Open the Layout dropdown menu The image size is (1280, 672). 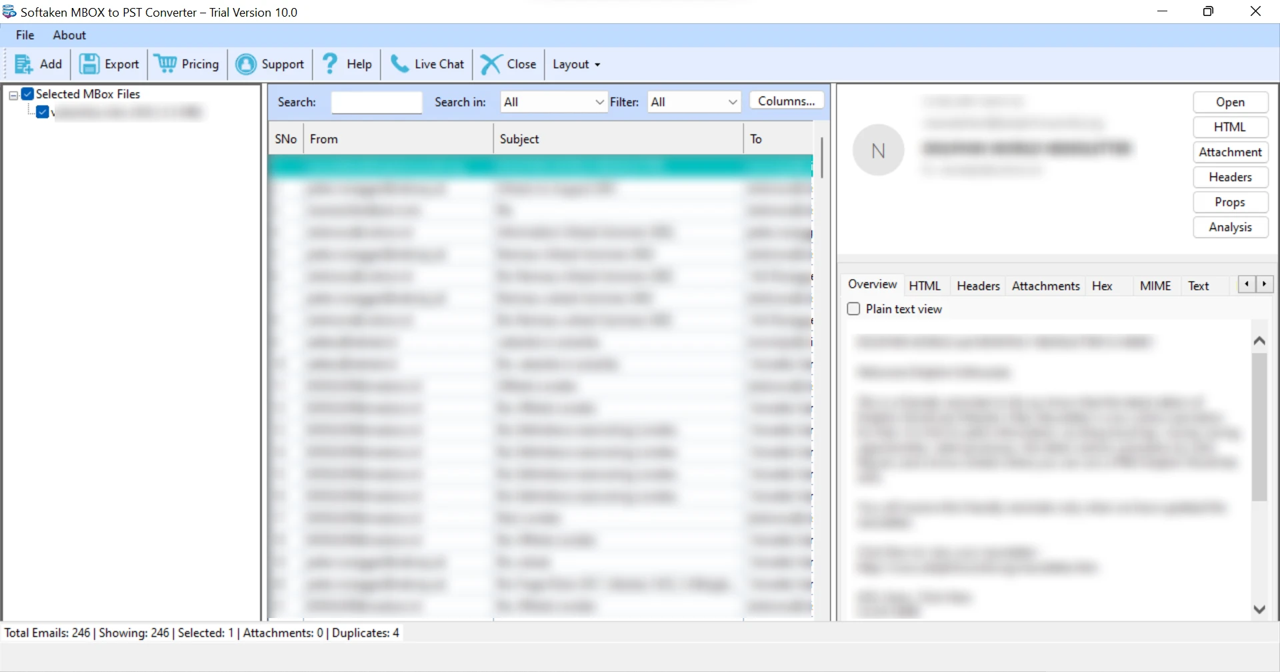point(577,65)
